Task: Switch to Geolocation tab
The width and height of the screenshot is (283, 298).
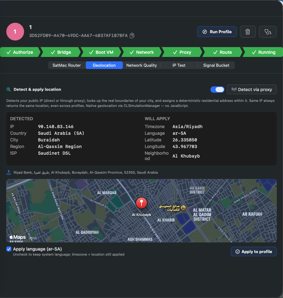Action: click(x=104, y=65)
